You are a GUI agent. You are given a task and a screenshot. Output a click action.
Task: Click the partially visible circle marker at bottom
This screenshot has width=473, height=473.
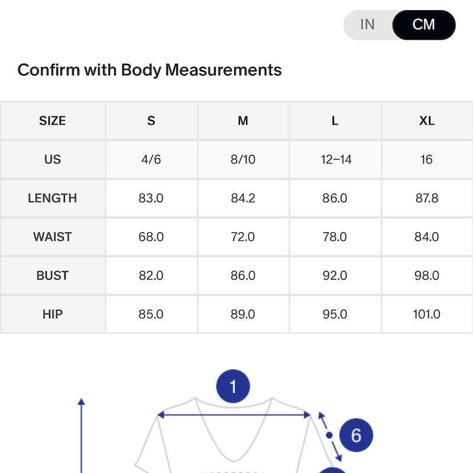click(x=331, y=470)
